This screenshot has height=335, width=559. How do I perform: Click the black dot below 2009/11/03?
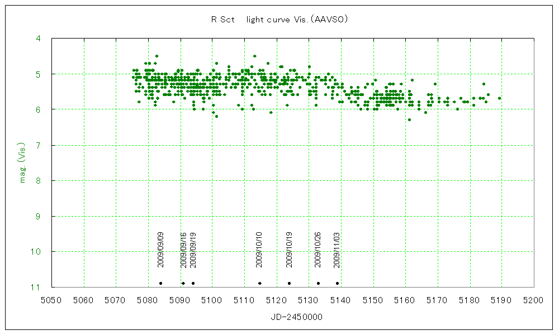pos(337,283)
